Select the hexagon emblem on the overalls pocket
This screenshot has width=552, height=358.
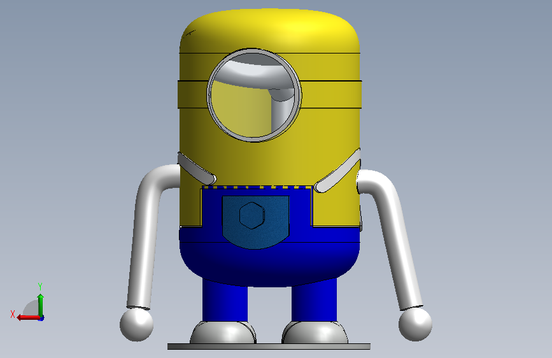click(x=252, y=215)
